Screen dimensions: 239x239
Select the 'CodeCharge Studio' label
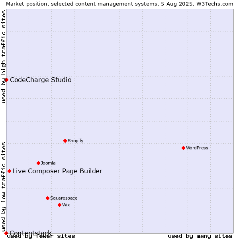coord(41,80)
